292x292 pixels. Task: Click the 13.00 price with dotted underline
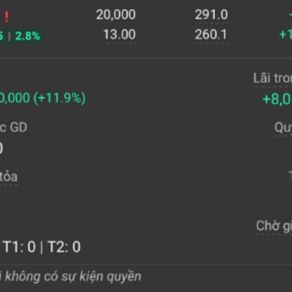click(x=119, y=35)
